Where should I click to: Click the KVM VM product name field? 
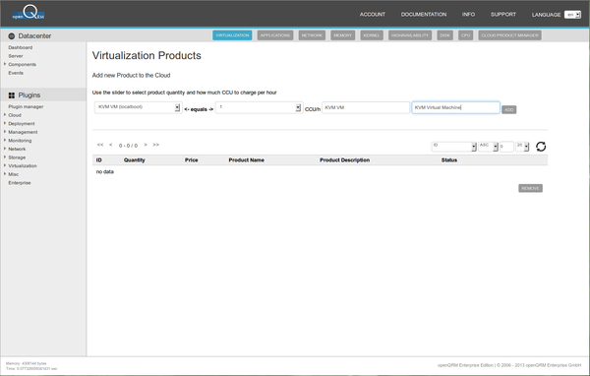366,107
